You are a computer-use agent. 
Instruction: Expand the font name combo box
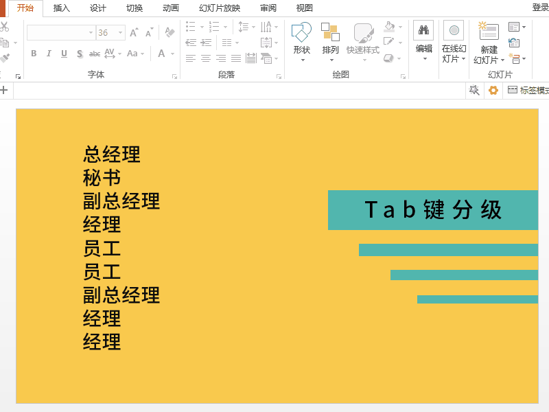point(91,32)
